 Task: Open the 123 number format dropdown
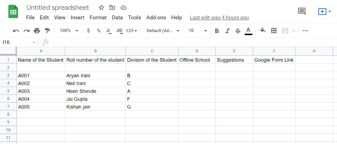tap(132, 31)
